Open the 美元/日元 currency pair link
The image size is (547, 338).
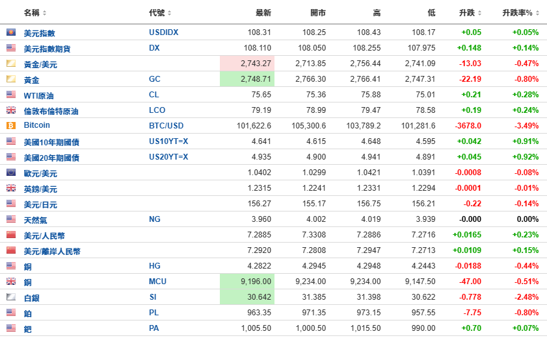pyautogui.click(x=40, y=204)
